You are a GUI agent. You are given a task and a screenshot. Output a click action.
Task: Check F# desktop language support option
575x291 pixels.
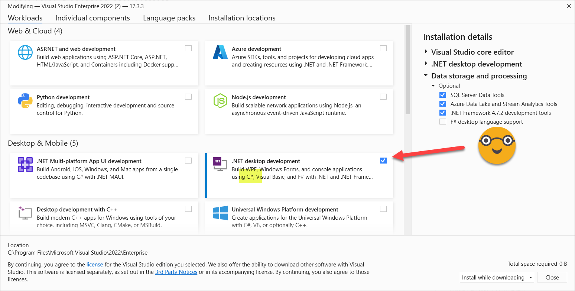(442, 122)
